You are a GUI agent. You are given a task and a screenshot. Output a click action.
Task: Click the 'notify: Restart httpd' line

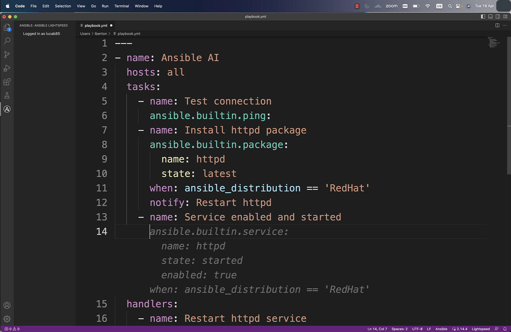(210, 203)
